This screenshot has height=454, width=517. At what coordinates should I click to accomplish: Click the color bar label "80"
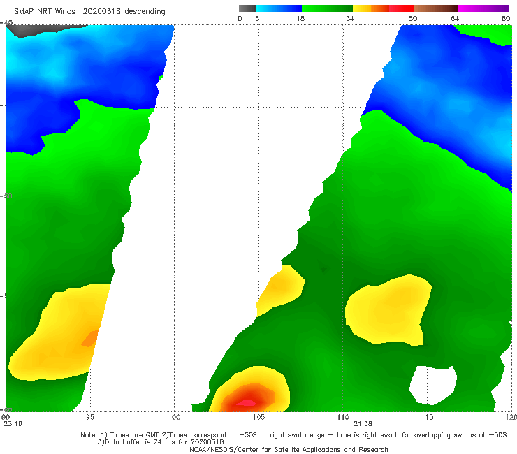coord(506,19)
